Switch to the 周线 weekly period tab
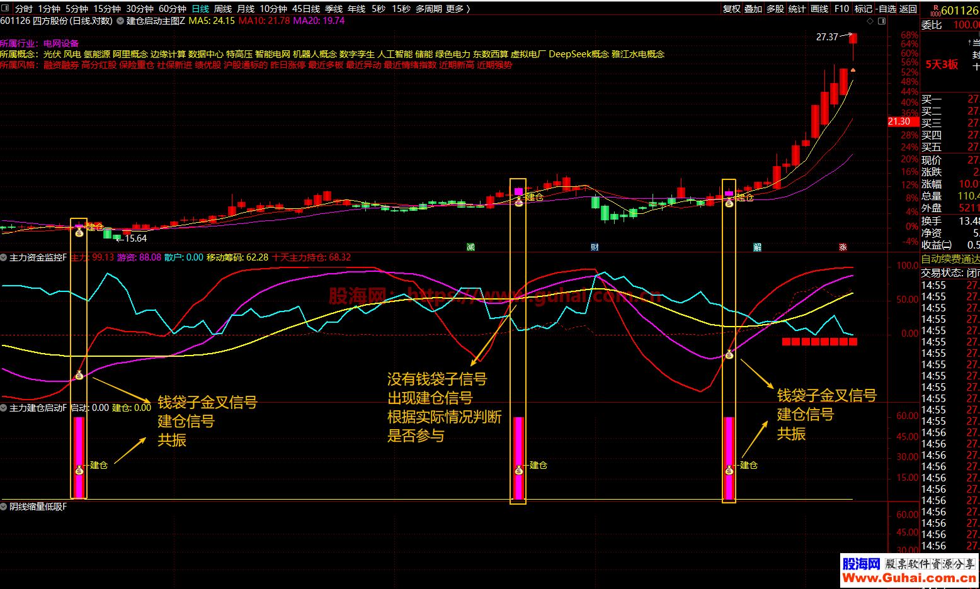Viewport: 980px width, 589px height. [223, 9]
